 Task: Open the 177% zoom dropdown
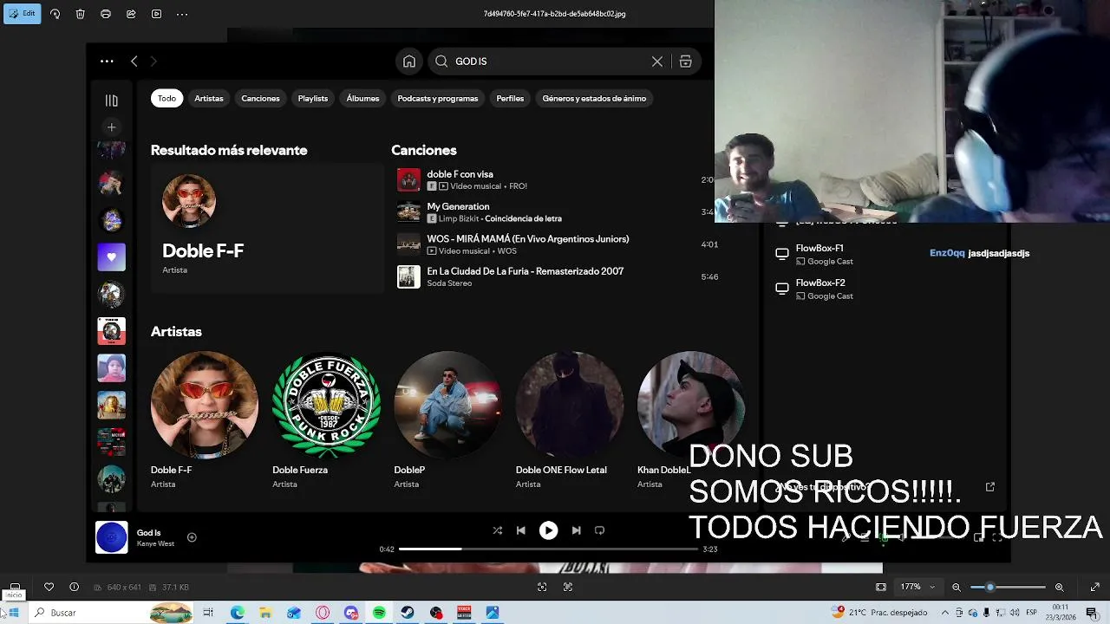[x=917, y=587]
